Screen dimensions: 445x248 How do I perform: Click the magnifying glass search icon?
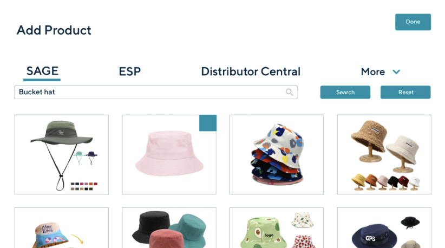[289, 92]
